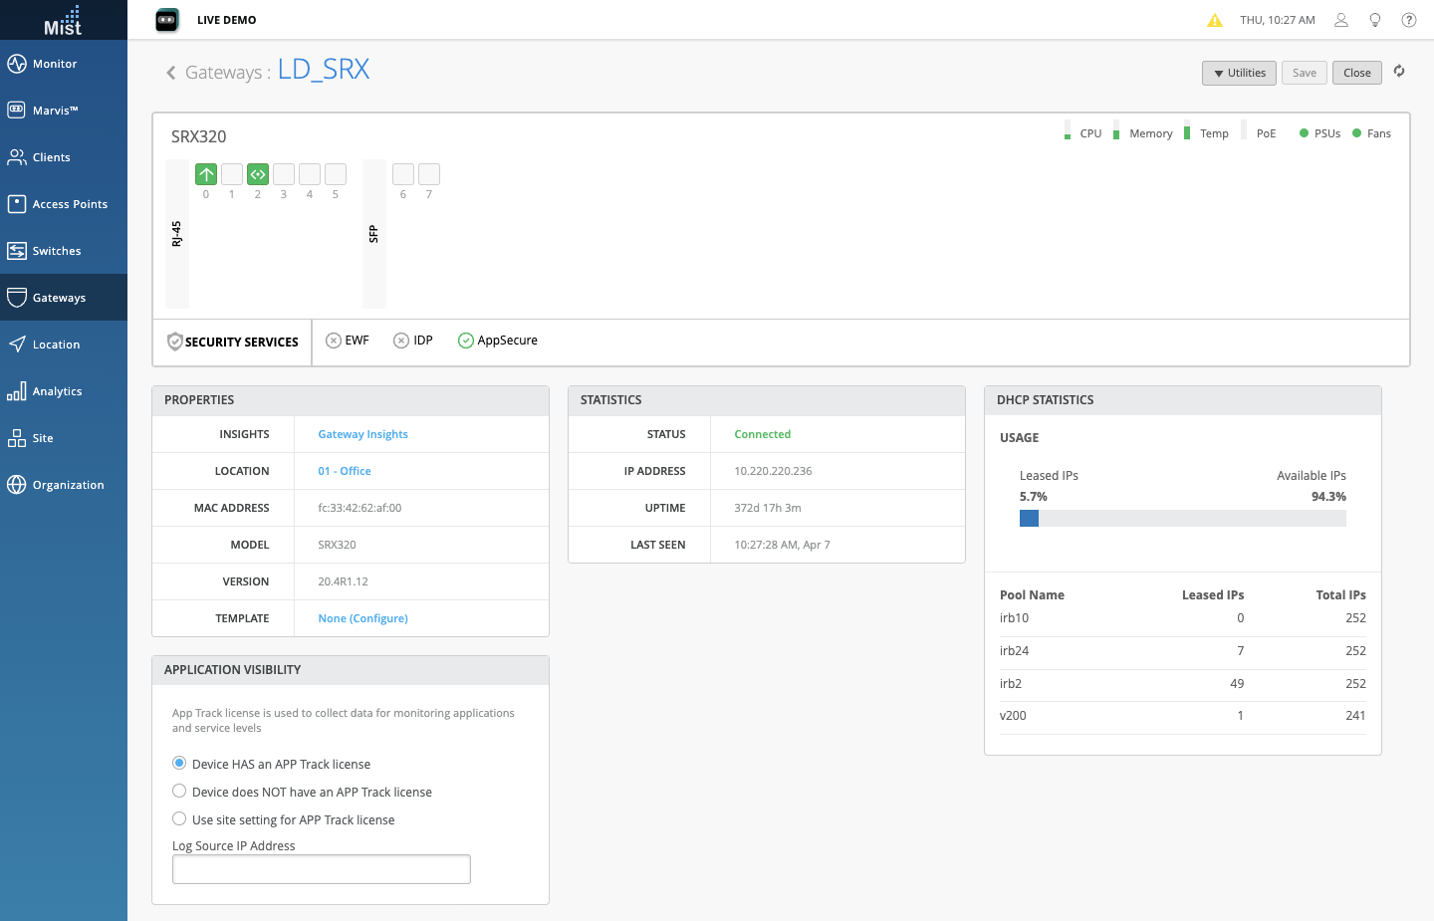Screen dimensions: 1434x921
Task: Click the lightbulb what's new icon
Action: tap(1375, 20)
